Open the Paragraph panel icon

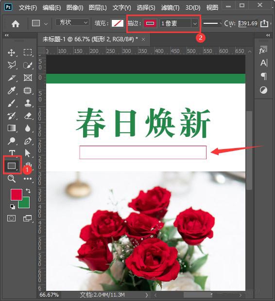(x=264, y=76)
